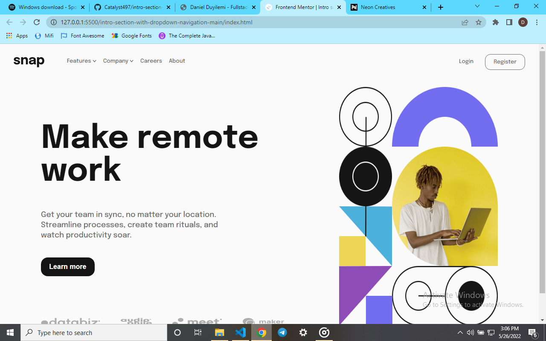This screenshot has width=546, height=341.
Task: View site information icon in address bar
Action: point(54,22)
